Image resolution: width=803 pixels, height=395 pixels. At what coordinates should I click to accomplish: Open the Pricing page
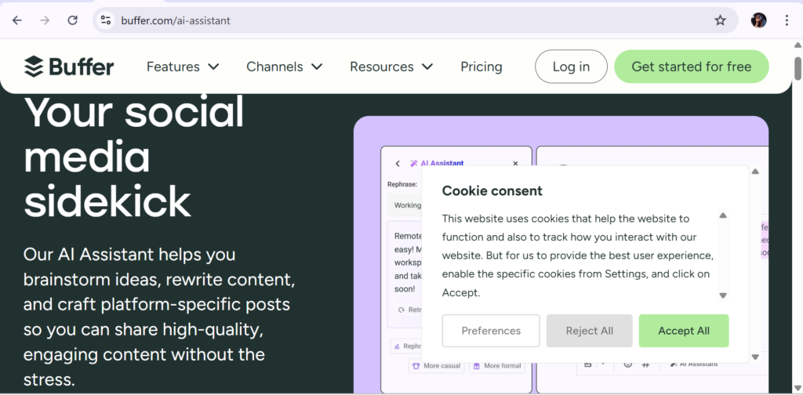click(481, 67)
